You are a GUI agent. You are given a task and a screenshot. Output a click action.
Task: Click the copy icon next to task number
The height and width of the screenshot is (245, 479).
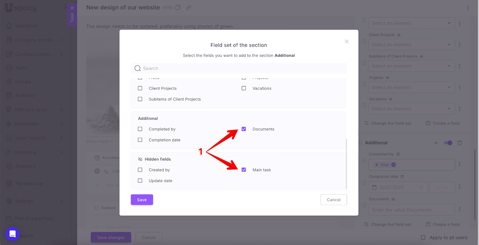[178, 7]
